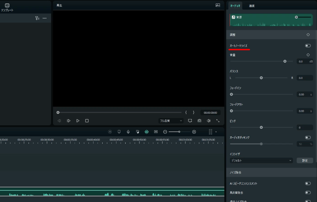Click the filter icon in media panel

point(37,18)
